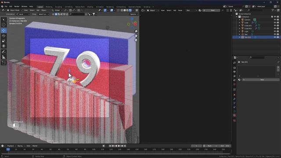281x158 pixels.
Task: Disable Camera object in renders
Action: coord(278,20)
